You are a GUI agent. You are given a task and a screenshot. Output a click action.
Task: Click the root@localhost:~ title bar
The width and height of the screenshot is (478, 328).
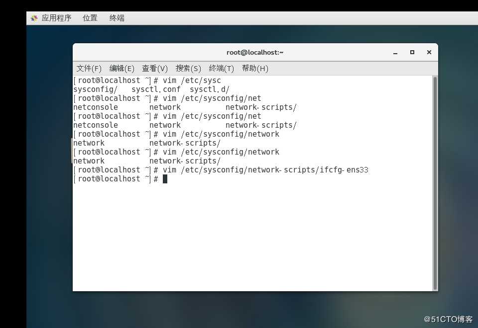(x=255, y=52)
